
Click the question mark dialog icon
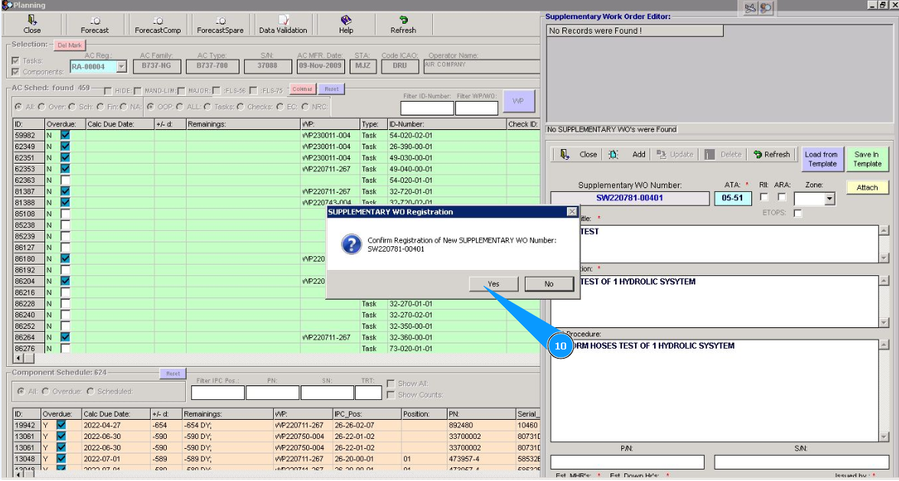pyautogui.click(x=351, y=244)
